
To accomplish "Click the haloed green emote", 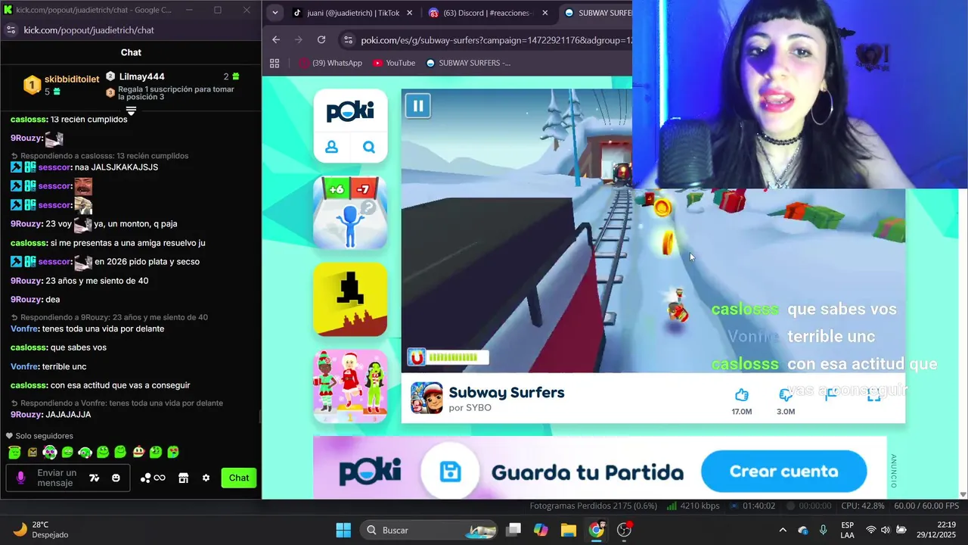I will [14, 452].
